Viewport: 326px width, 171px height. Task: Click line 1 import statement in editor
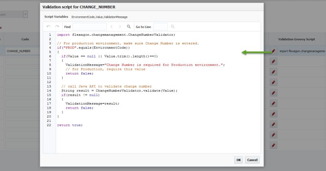point(116,35)
